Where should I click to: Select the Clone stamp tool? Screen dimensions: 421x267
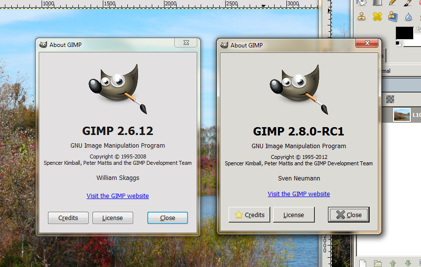click(x=361, y=17)
